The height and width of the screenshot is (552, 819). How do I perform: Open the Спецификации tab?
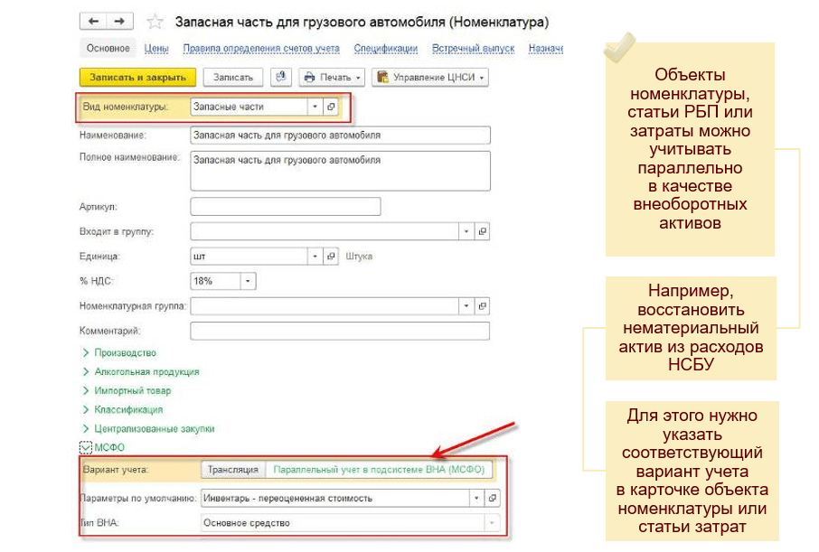[x=385, y=49]
